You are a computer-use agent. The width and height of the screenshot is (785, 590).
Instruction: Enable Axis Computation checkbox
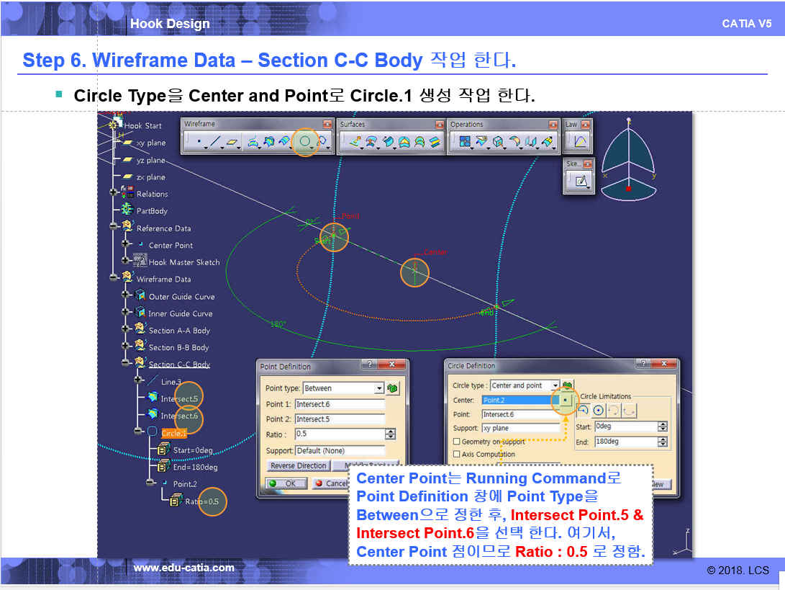click(457, 455)
